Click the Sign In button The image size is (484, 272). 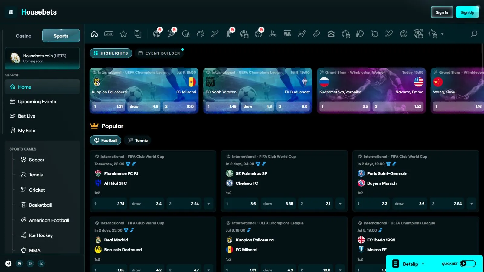click(442, 12)
